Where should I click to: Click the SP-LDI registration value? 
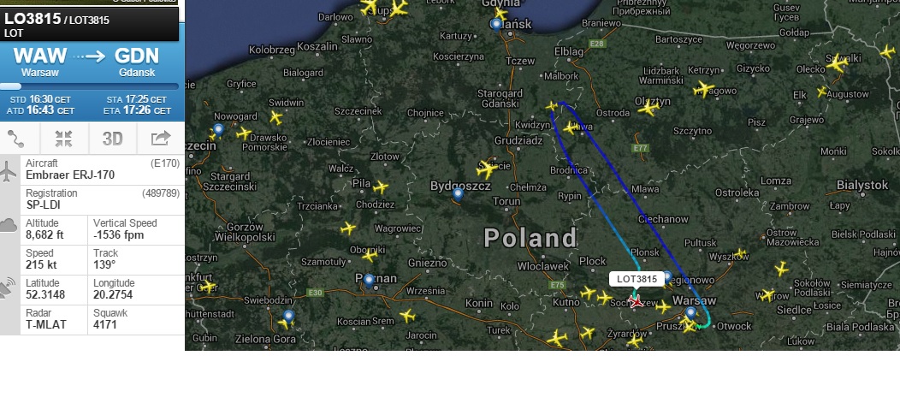(x=44, y=205)
